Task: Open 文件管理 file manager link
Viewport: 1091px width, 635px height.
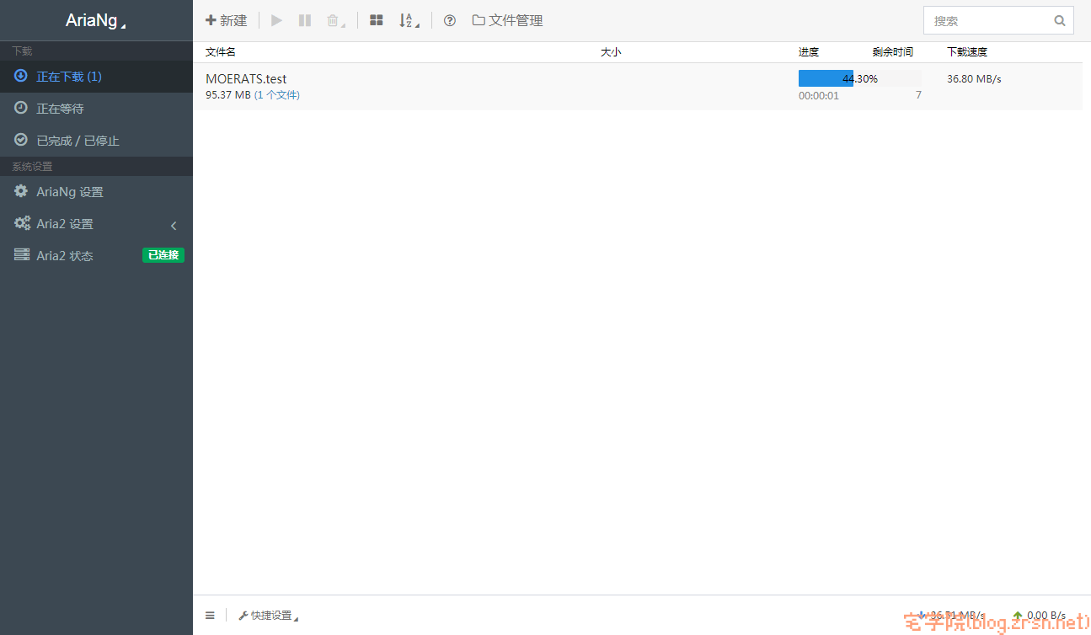Action: (507, 20)
